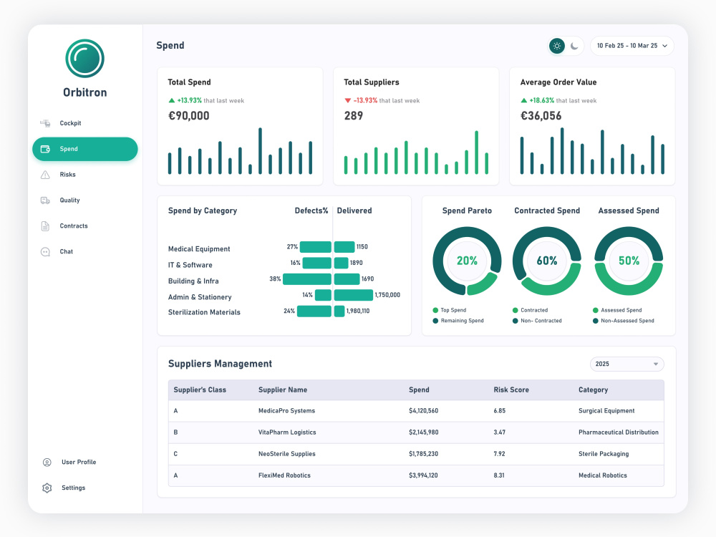Click the Non- Contracted legend dot
Screen dimensions: 716x537
pyautogui.click(x=515, y=321)
